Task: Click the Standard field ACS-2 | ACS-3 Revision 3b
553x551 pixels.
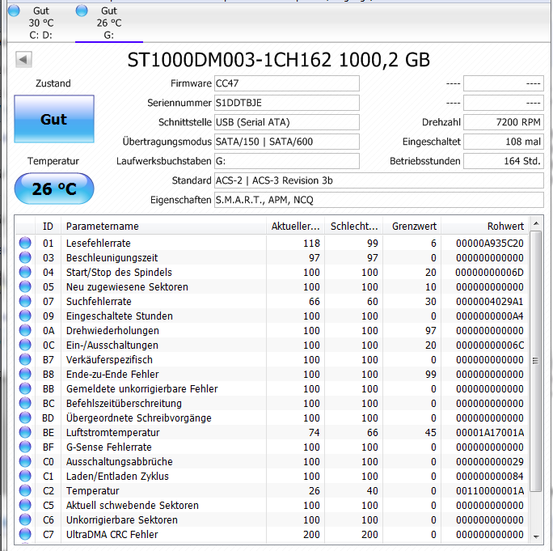Action: [x=379, y=180]
